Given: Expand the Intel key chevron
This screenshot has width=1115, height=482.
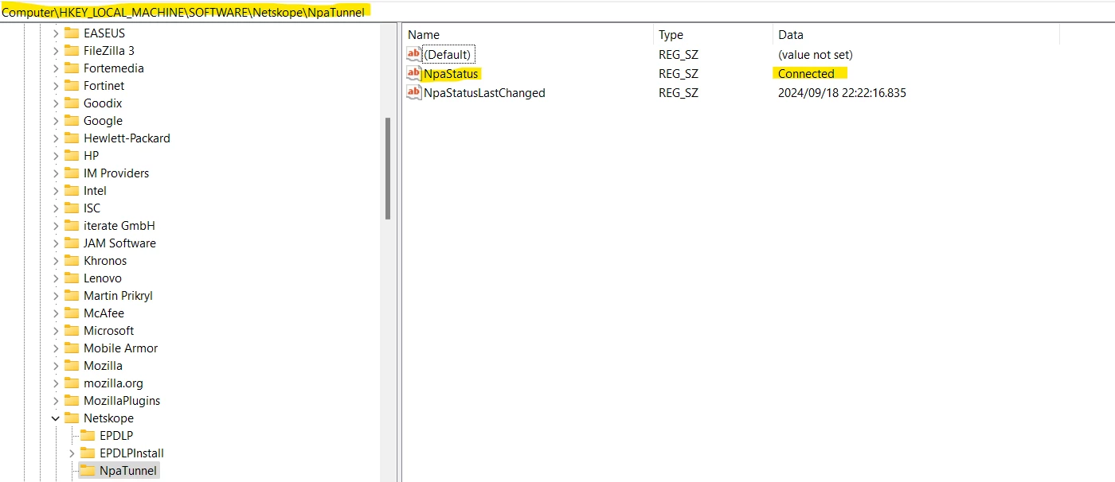Looking at the screenshot, I should [x=56, y=191].
